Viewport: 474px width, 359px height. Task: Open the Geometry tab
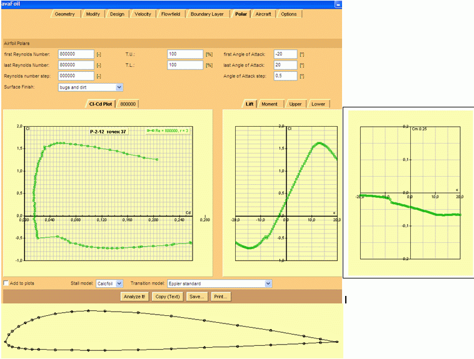(64, 14)
